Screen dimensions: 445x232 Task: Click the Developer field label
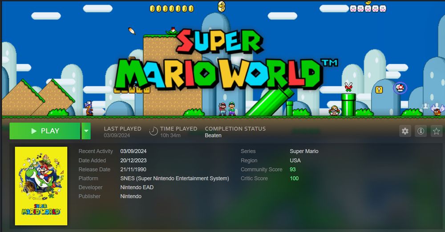(x=90, y=188)
